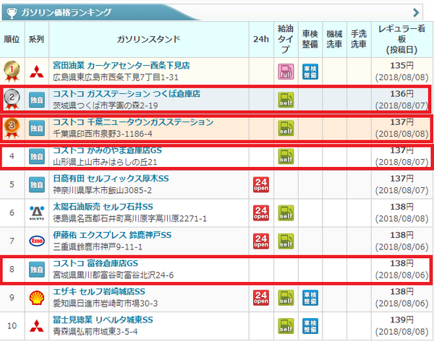Click the 独自 brand icon in the かみのやま row
Viewport: 434px width, 347px height.
(37, 157)
